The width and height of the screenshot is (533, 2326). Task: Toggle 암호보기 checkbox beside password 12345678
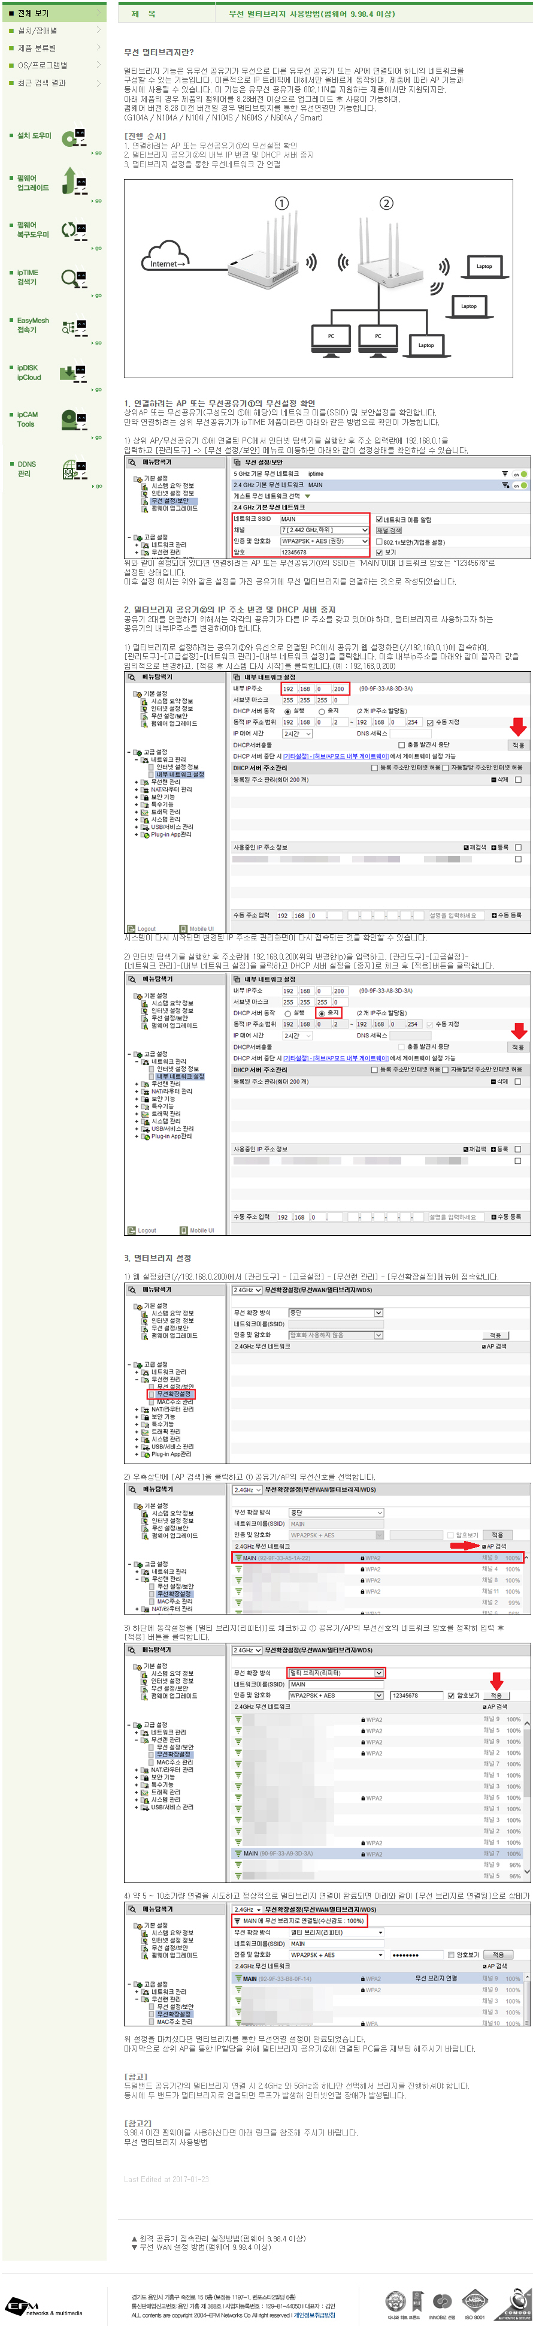pos(451,1696)
